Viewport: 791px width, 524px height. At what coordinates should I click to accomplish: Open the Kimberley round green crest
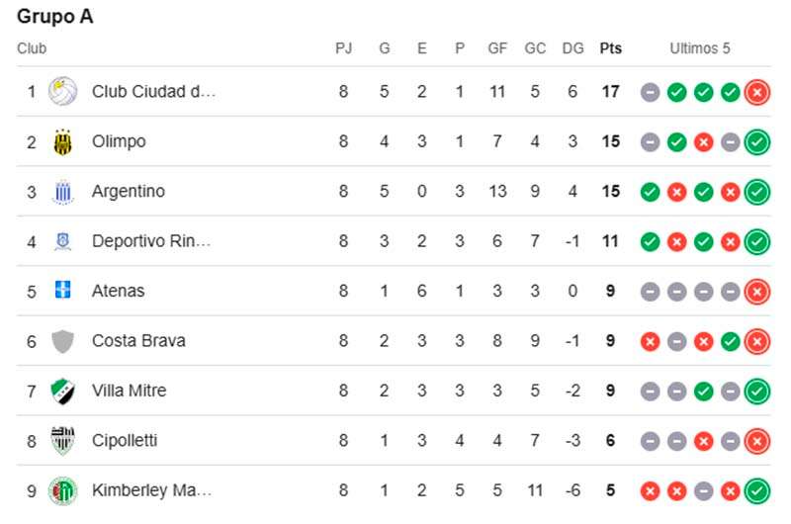(x=62, y=490)
